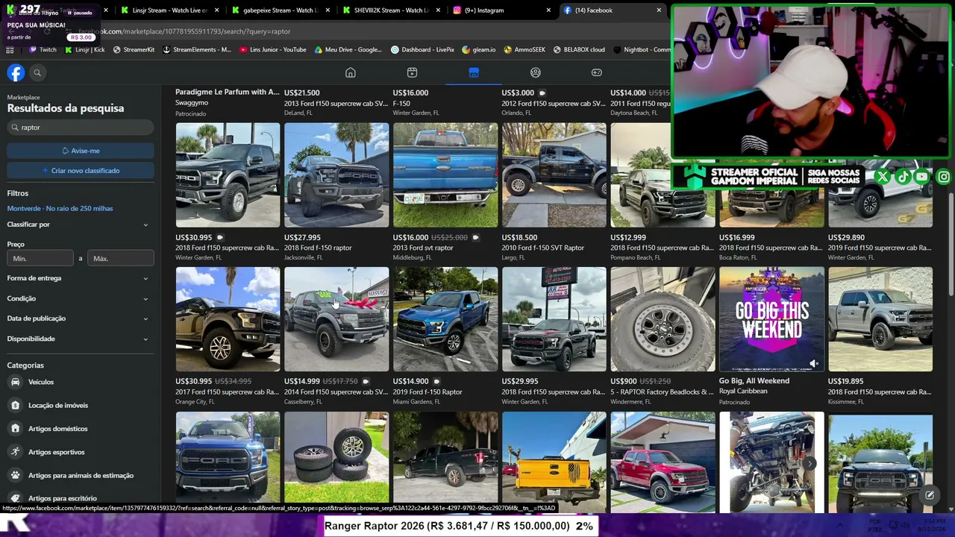955x537 pixels.
Task: Open the Lins Junior - YouTube bookmark
Action: tap(273, 50)
